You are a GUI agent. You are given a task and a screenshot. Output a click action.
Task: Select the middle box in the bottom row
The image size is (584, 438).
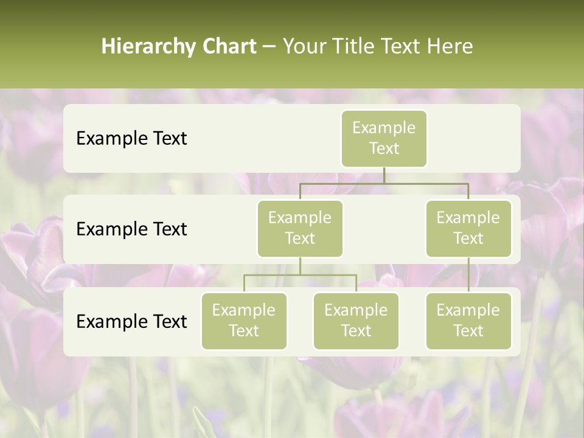point(356,321)
